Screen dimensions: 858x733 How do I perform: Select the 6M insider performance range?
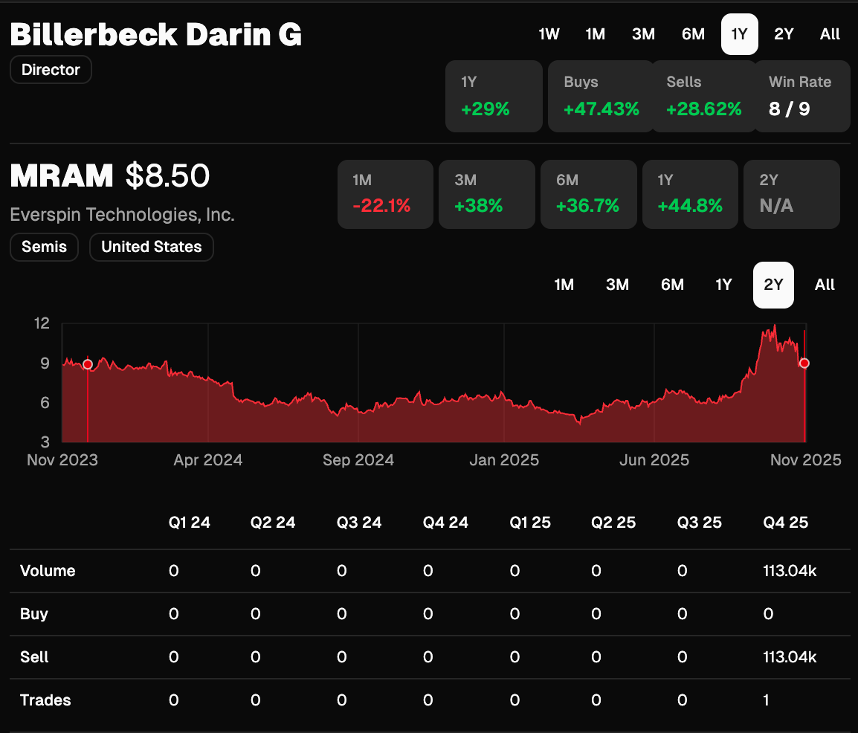tap(693, 34)
